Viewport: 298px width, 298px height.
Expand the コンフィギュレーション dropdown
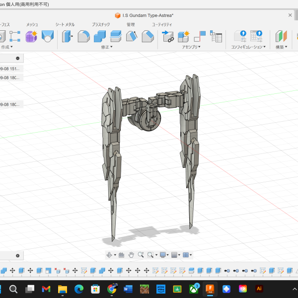(x=248, y=47)
